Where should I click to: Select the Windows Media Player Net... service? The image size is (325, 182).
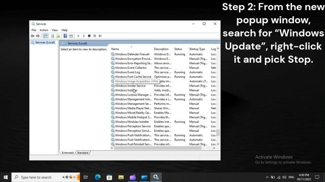click(x=133, y=108)
